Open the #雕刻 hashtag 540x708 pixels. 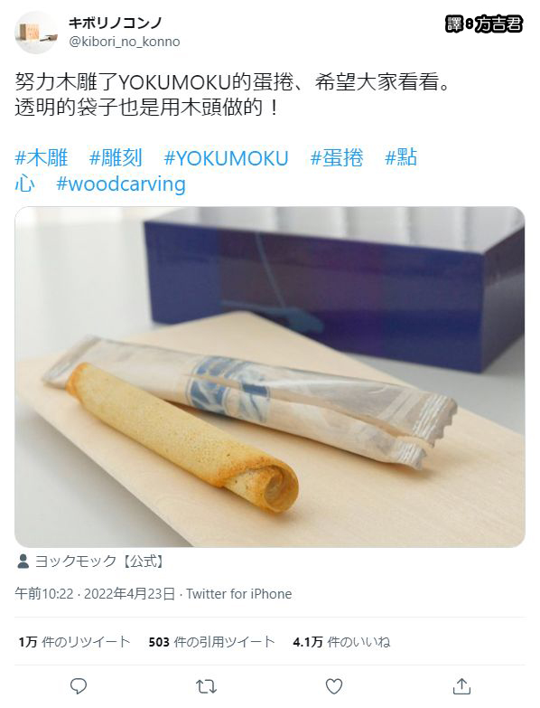point(116,157)
